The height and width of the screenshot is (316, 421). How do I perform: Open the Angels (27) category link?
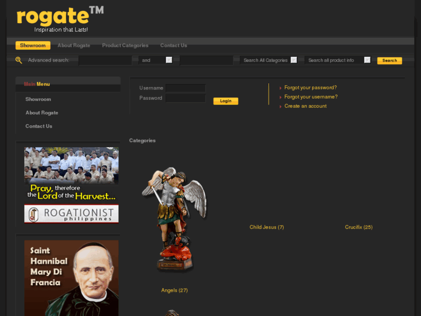coord(174,290)
